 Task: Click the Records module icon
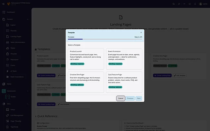point(8,31)
